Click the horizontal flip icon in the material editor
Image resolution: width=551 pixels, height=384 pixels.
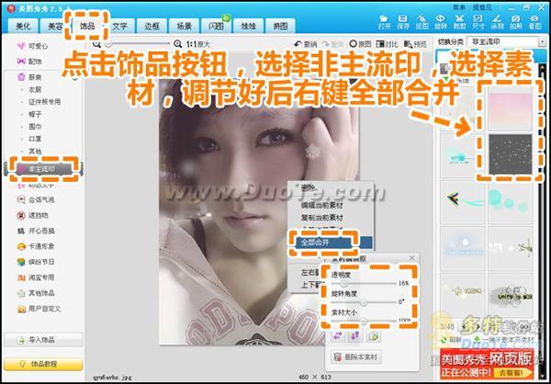tap(338, 336)
